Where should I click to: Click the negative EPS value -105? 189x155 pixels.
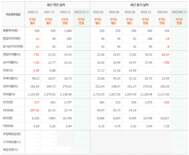166,103
